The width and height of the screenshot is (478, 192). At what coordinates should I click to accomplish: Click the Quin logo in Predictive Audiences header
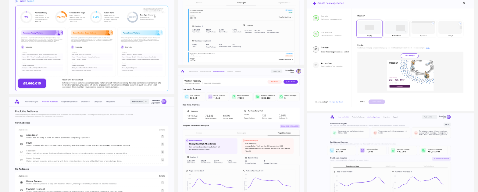(17, 101)
